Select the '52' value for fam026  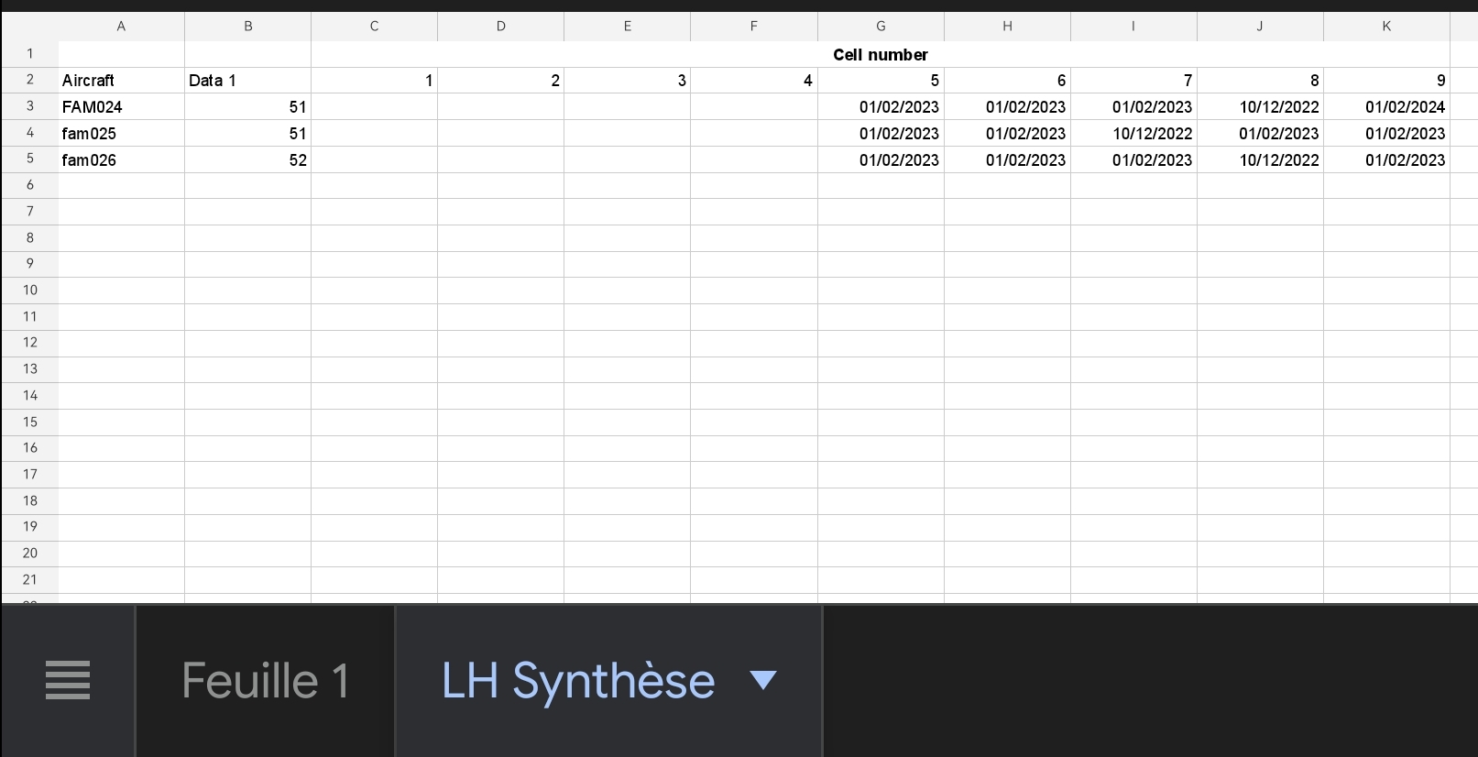point(247,160)
